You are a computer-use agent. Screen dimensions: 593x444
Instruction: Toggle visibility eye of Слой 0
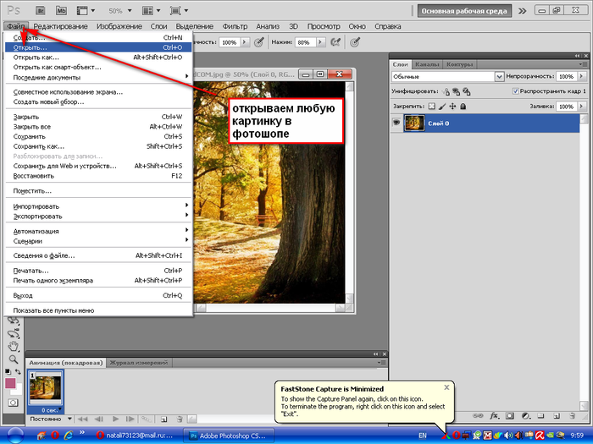[396, 123]
